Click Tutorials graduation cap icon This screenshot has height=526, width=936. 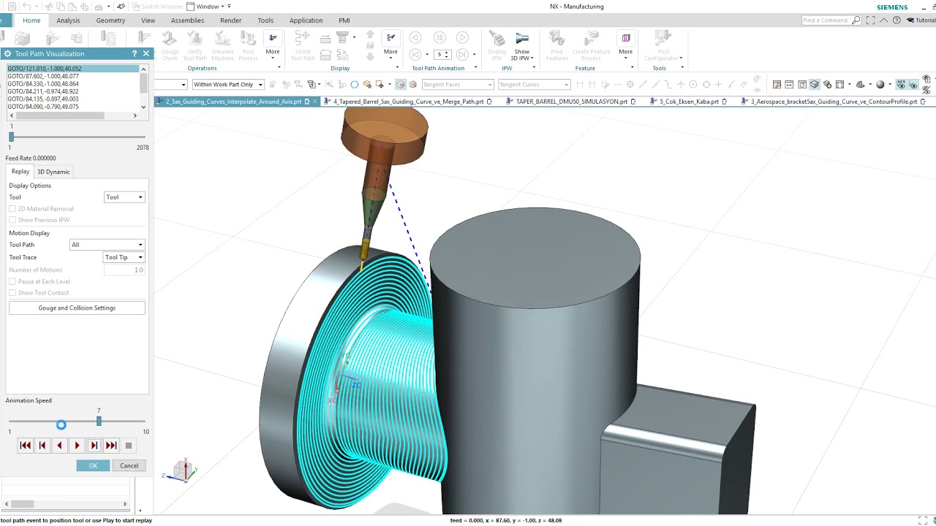tap(910, 20)
